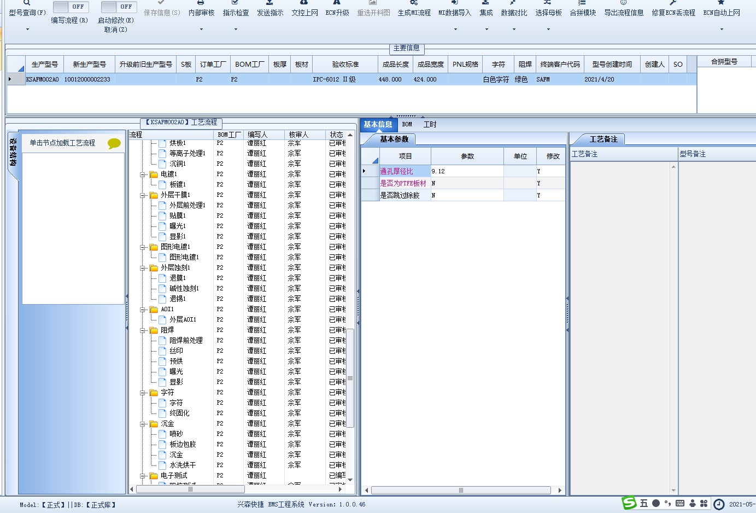This screenshot has height=513, width=756.
Task: Open dropdown arrow under 指示检查
Action: coord(236,29)
